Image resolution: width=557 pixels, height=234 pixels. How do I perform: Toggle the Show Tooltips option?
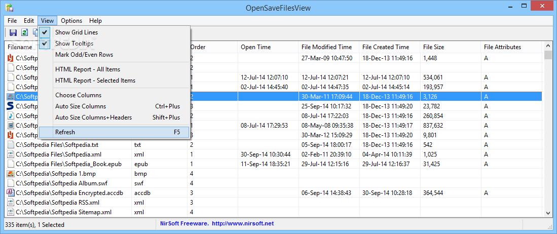pyautogui.click(x=114, y=44)
